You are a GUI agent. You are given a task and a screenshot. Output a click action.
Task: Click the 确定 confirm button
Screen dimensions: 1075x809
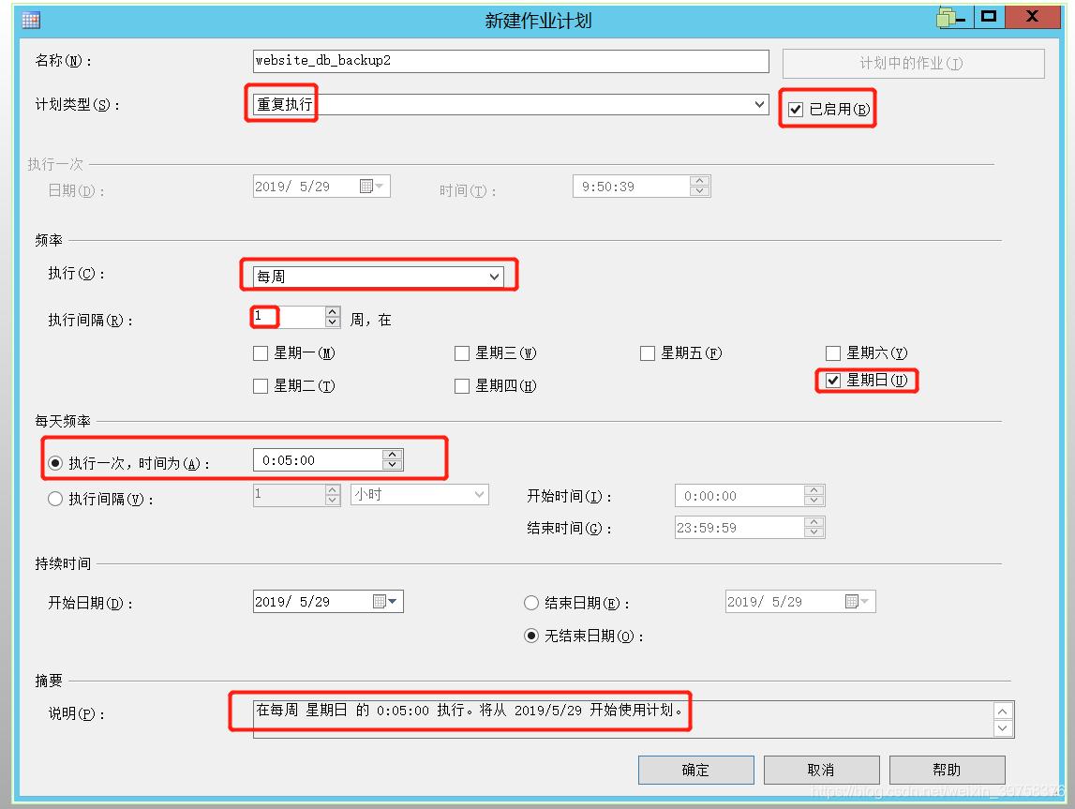(x=694, y=769)
